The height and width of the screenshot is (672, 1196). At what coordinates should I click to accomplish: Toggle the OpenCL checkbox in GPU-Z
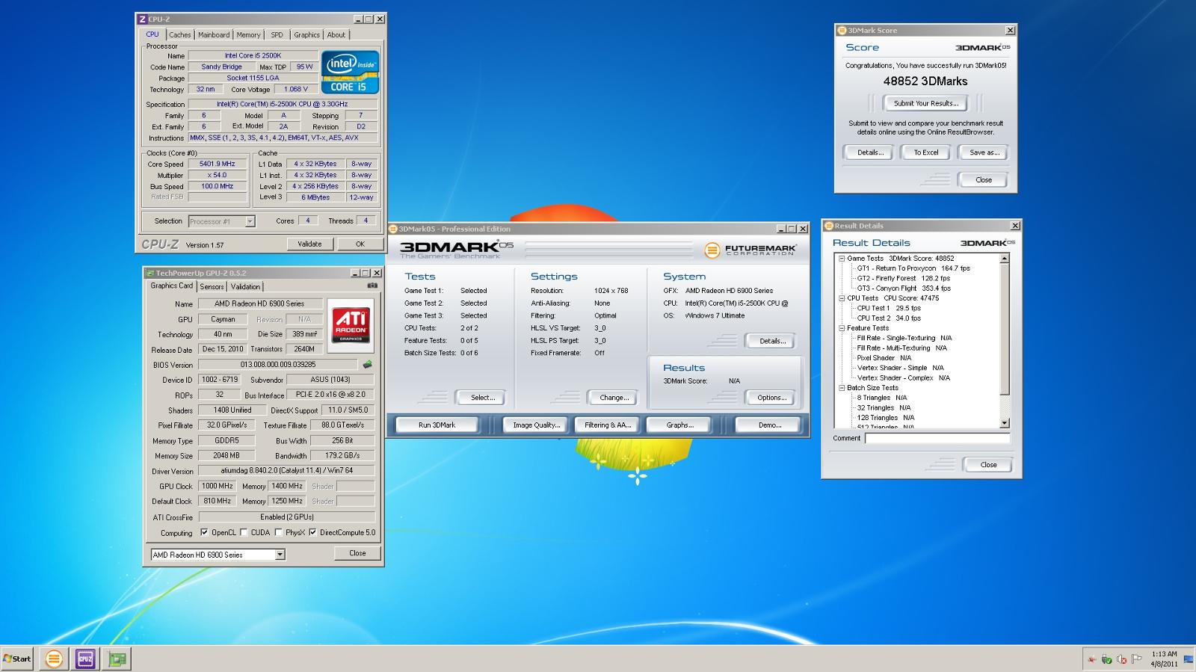pos(204,532)
